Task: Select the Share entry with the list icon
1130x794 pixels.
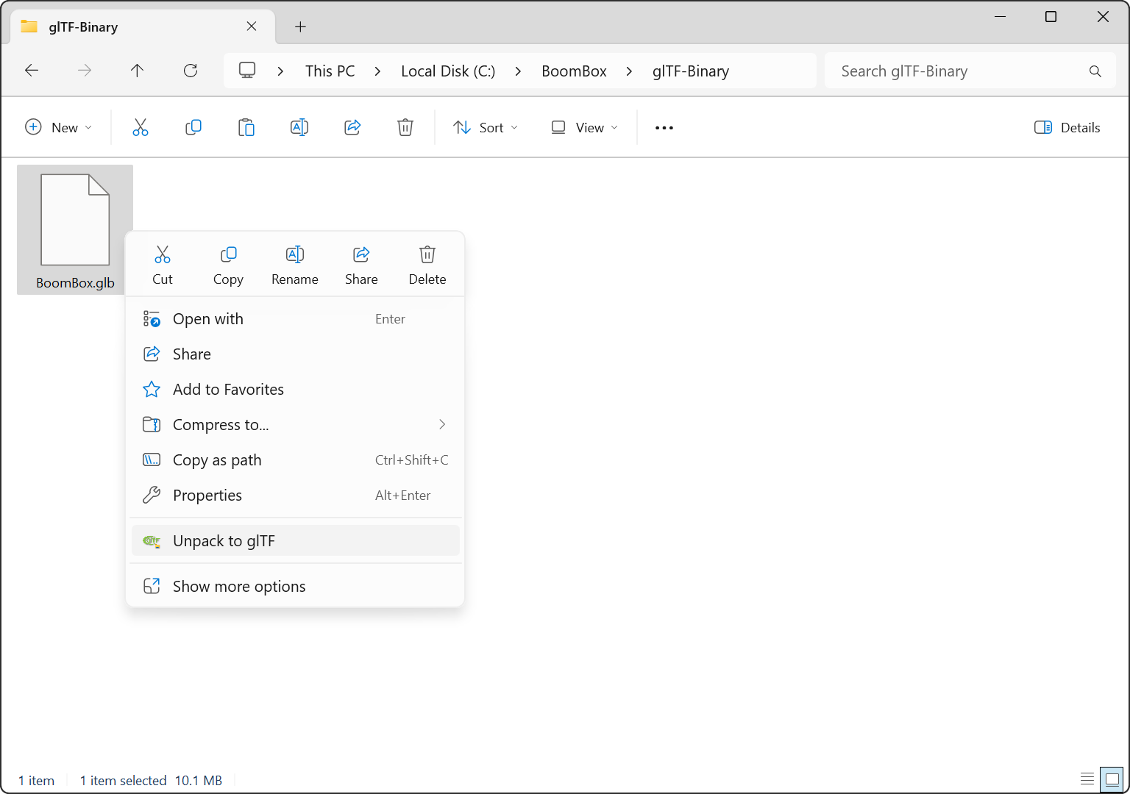Action: pyautogui.click(x=295, y=354)
